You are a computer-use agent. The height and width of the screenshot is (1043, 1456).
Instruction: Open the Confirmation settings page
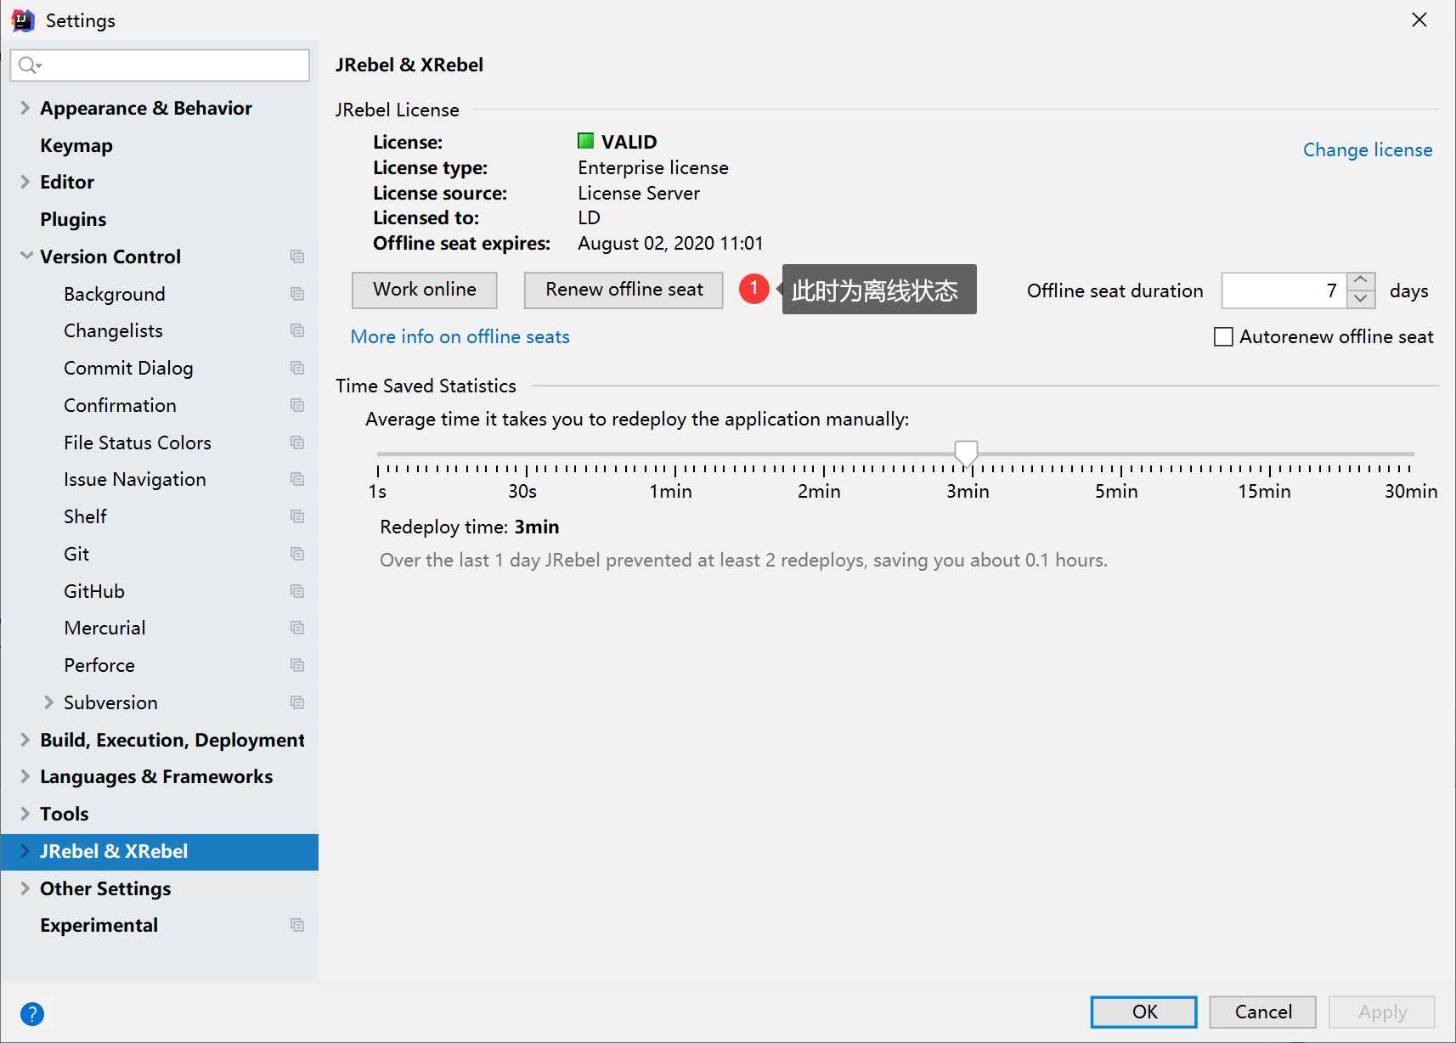click(120, 405)
